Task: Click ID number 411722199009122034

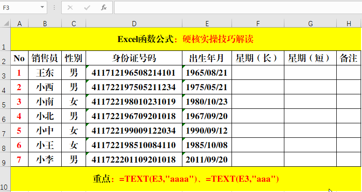Action: click(x=134, y=130)
